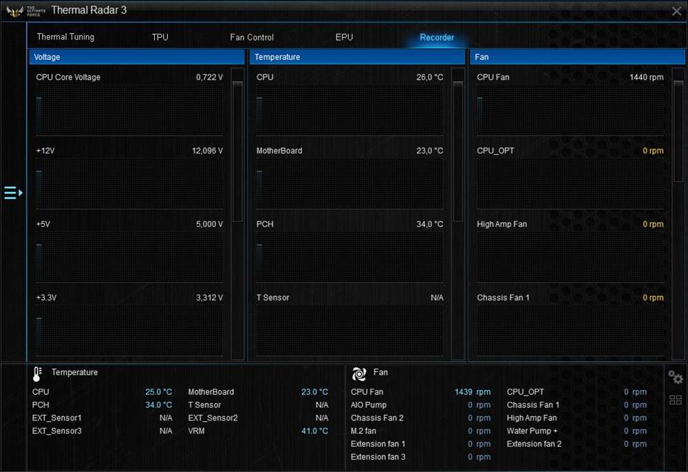688x472 pixels.
Task: Click the +12V voltage graph
Action: point(129,184)
